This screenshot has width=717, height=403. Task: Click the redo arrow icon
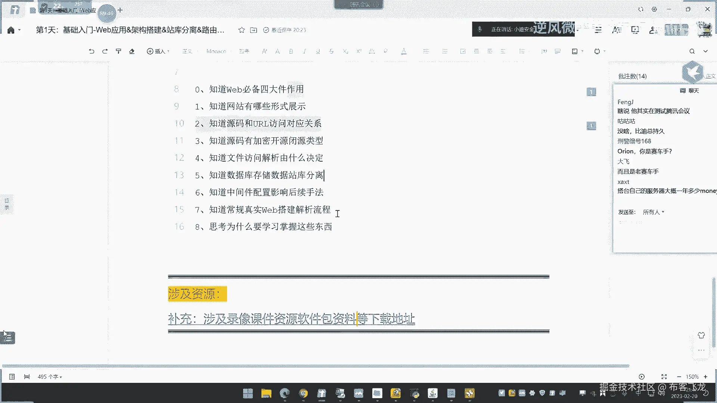click(x=105, y=51)
